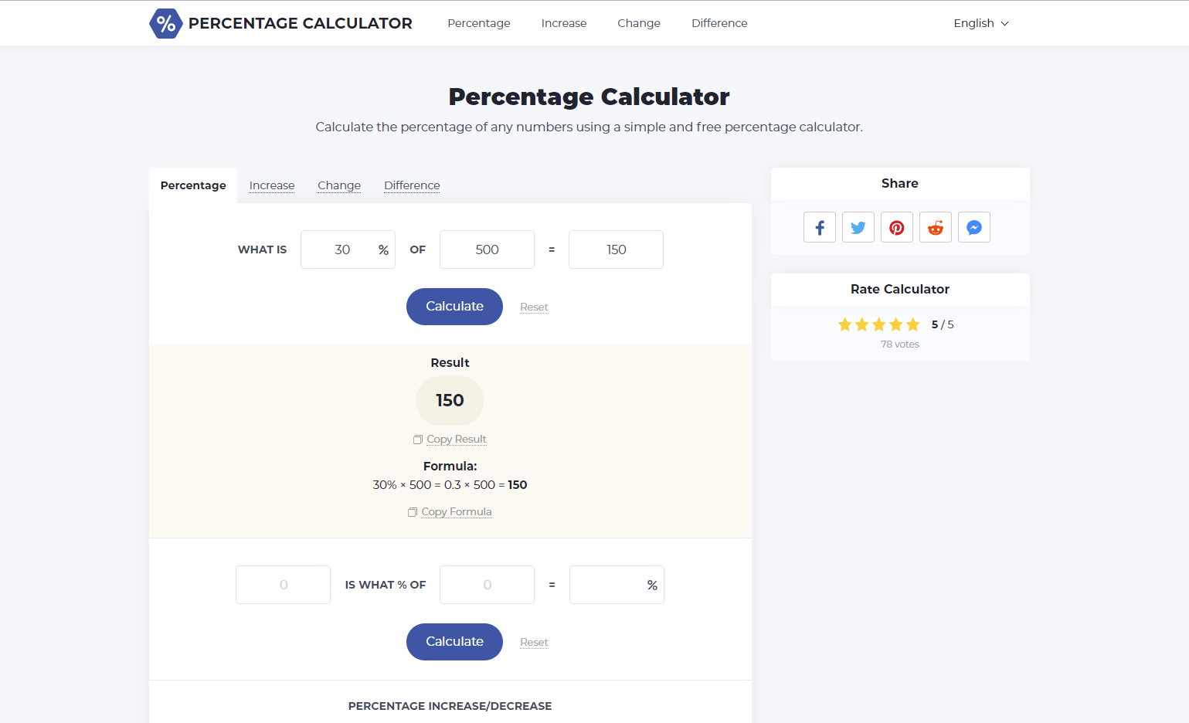The height and width of the screenshot is (723, 1189).
Task: Open the English language dropdown
Action: (980, 23)
